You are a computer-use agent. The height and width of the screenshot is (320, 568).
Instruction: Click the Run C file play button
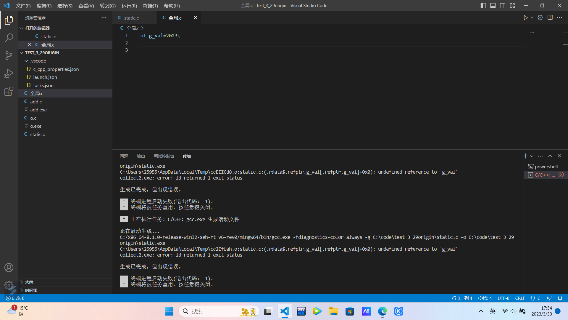pyautogui.click(x=525, y=18)
